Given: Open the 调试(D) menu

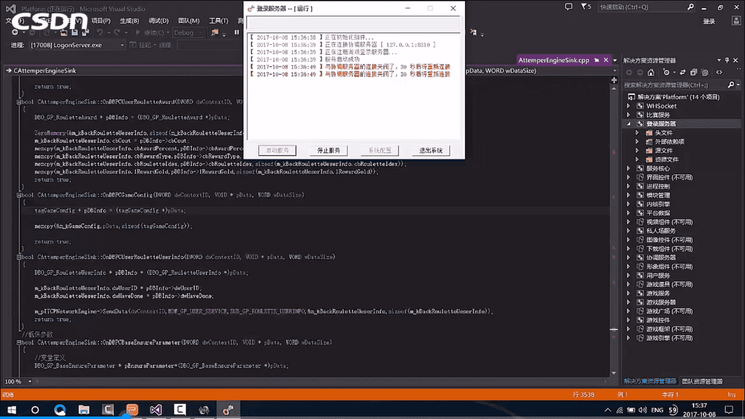Looking at the screenshot, I should 158,20.
